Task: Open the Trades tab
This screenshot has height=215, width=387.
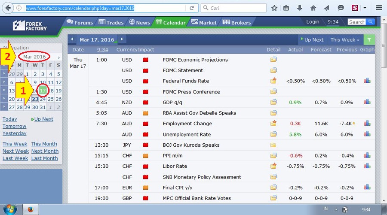Action: pyautogui.click(x=111, y=22)
